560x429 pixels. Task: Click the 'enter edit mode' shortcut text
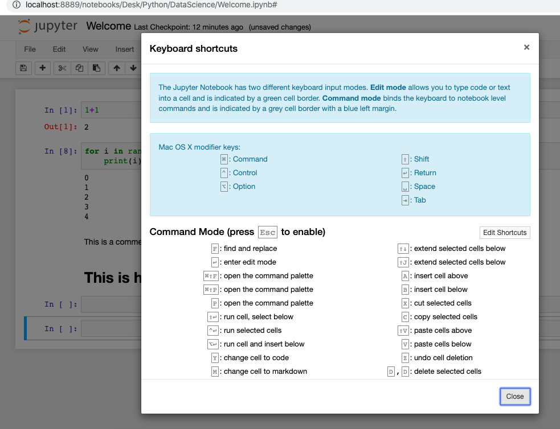pyautogui.click(x=250, y=262)
